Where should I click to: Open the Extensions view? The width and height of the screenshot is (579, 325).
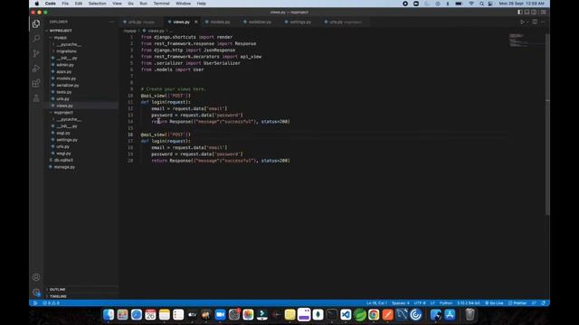[36, 83]
